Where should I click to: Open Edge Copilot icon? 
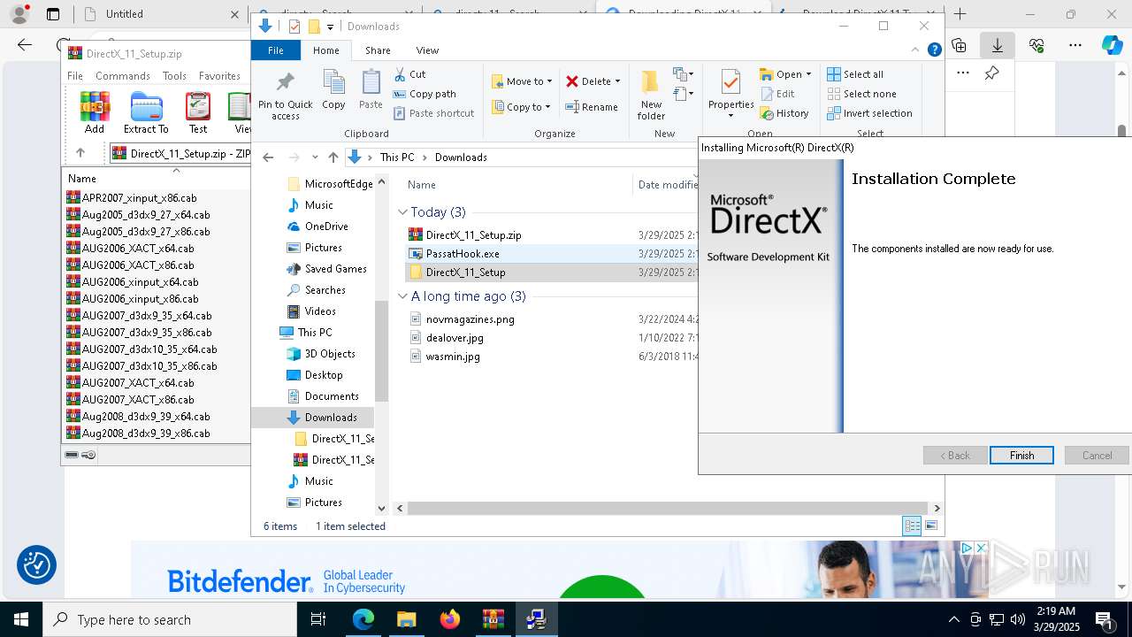(1112, 45)
